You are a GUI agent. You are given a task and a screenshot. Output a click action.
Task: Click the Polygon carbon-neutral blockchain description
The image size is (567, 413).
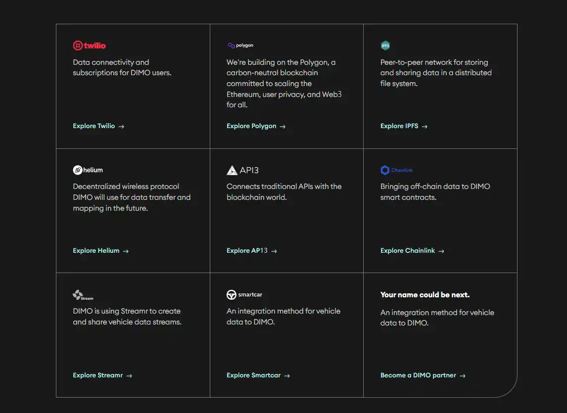coord(284,84)
